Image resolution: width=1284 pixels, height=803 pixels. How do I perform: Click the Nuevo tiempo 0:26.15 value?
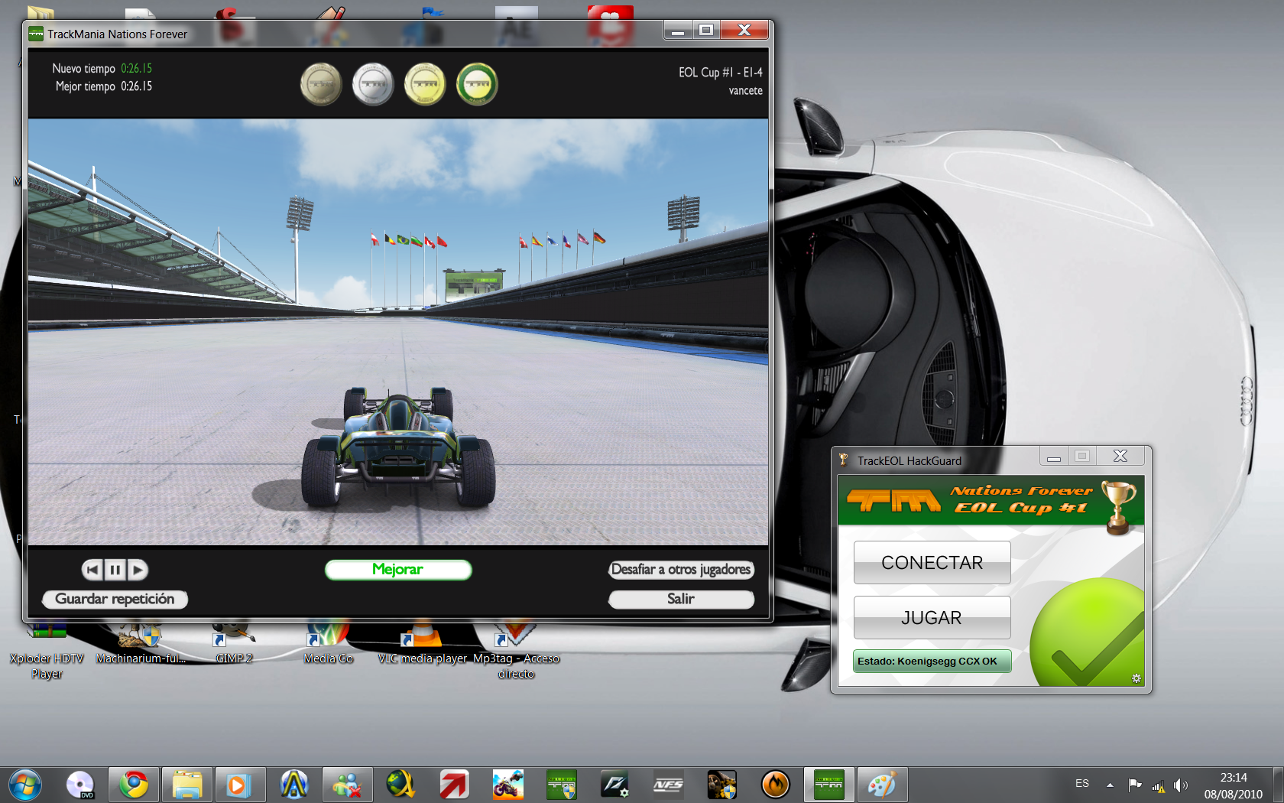click(x=137, y=69)
